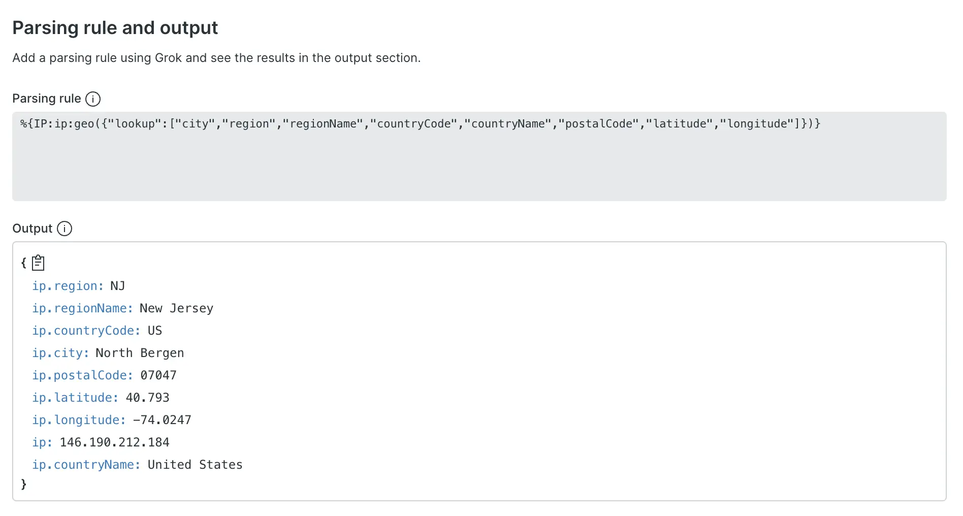Click the Output info icon
The image size is (963, 516).
[65, 229]
